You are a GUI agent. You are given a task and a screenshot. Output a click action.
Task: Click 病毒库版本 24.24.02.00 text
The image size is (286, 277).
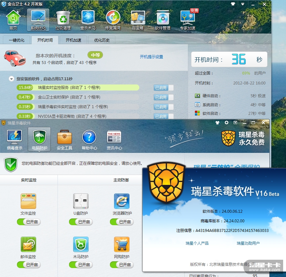pos(222,221)
